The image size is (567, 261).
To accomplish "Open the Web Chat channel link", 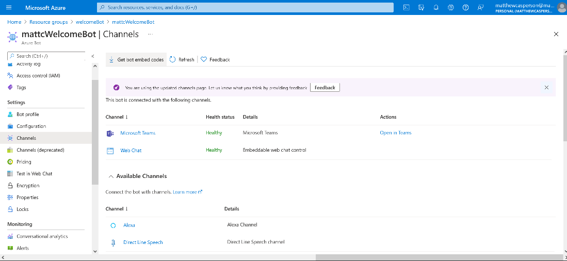I will click(x=131, y=150).
